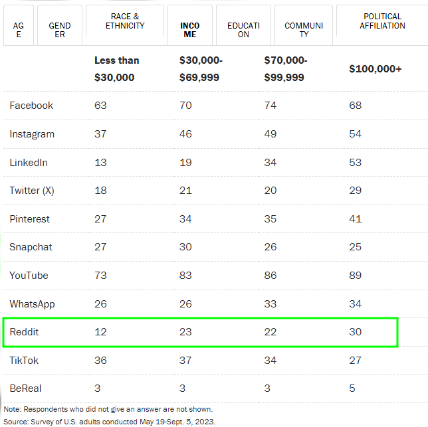
Task: Click the BeReal row label
Action: tap(26, 388)
